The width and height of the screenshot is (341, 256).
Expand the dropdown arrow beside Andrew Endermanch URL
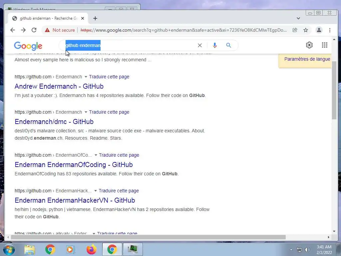click(x=86, y=77)
